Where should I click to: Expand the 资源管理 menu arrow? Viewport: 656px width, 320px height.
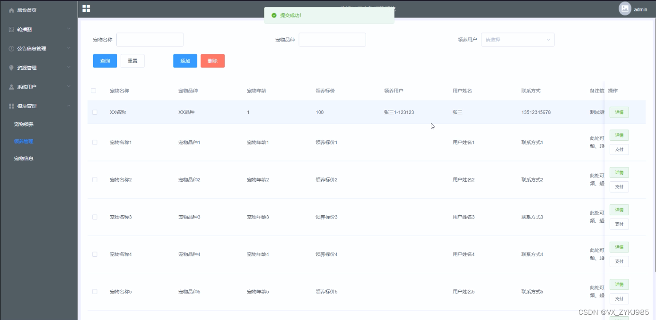click(69, 67)
